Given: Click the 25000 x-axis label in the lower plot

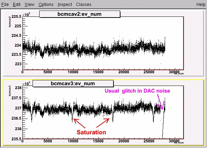Looking at the screenshot, I should [149, 141].
